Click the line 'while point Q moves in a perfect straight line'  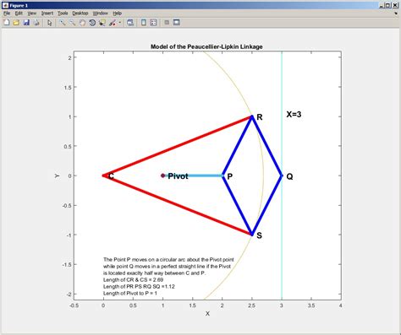click(167, 266)
